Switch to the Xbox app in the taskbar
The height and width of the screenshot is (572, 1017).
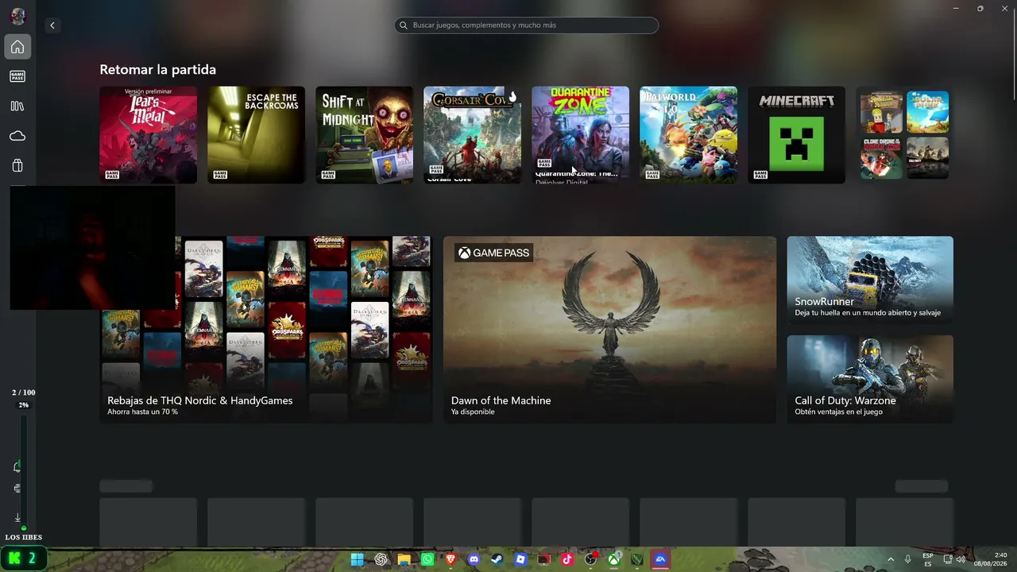(x=614, y=559)
